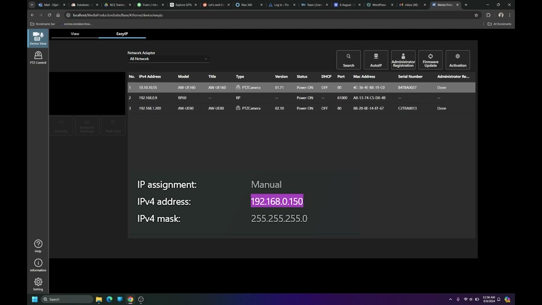Click the Search button
This screenshot has height=305, width=542.
(348, 59)
